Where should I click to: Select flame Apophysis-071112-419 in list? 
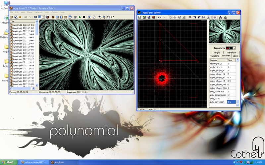[23, 81]
